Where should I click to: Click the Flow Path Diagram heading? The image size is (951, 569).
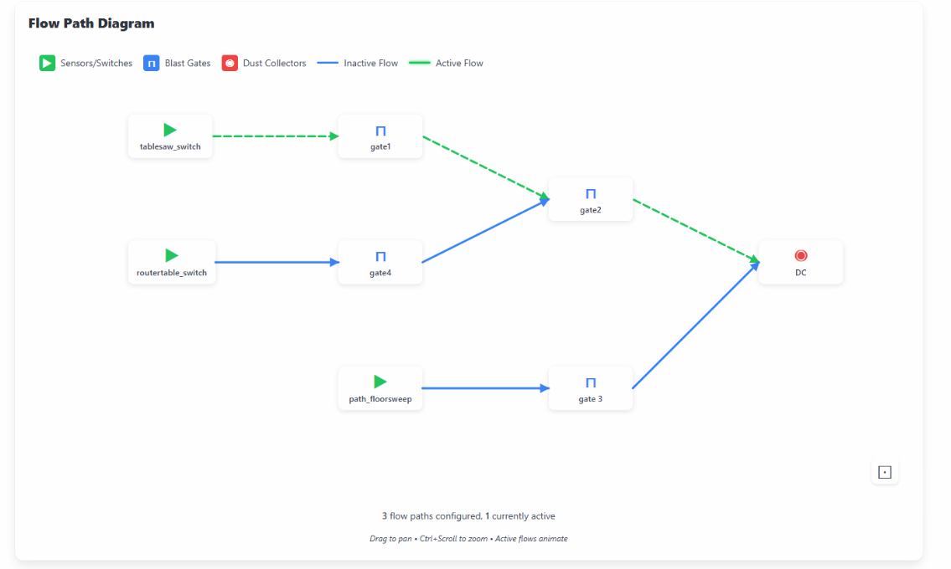click(x=91, y=23)
